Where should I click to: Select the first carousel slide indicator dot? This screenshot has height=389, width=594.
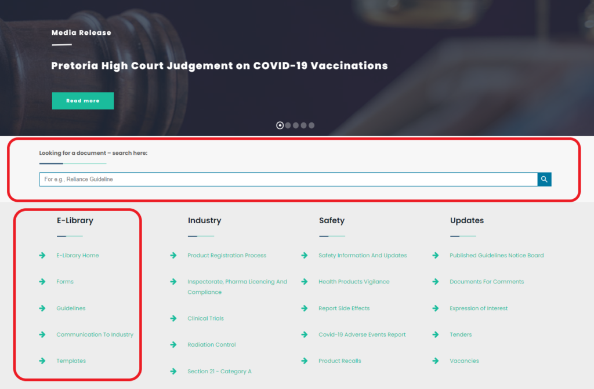tap(280, 125)
